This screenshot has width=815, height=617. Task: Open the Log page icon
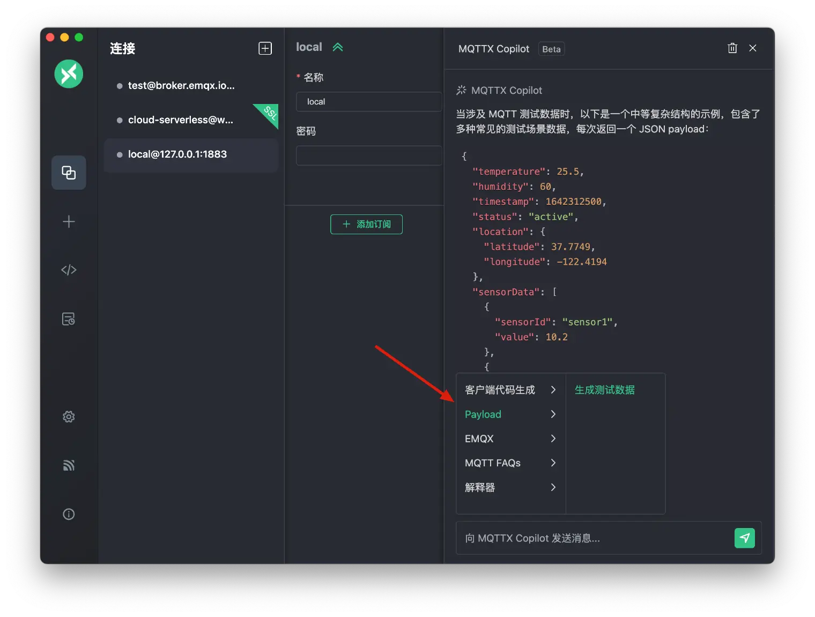(x=69, y=319)
